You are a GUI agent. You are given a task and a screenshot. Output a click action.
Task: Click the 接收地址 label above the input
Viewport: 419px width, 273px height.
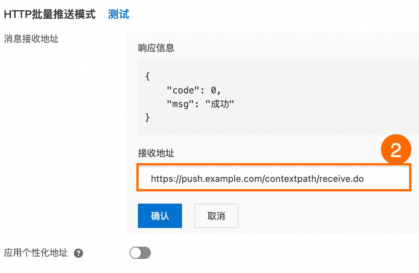tap(156, 153)
